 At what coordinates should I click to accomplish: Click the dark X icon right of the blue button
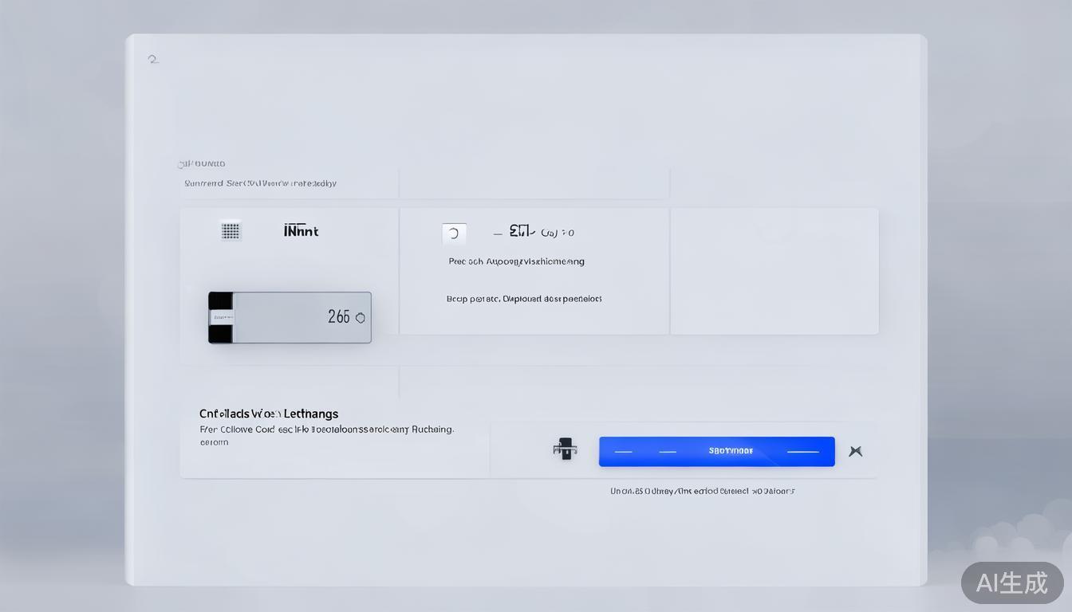tap(855, 450)
